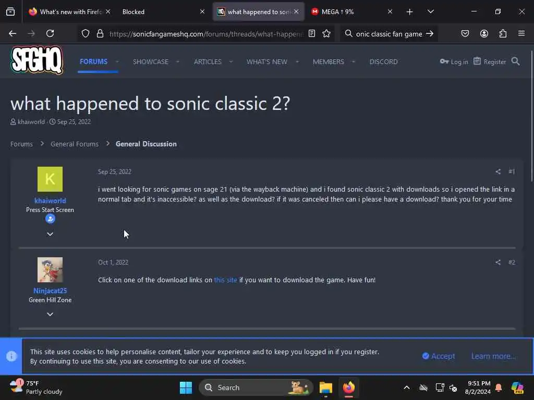Go to Forums breadcrumb link

click(x=21, y=144)
